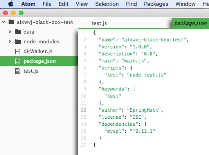The image size is (209, 155).
Task: Open the Packages menu
Action: coord(156,4)
